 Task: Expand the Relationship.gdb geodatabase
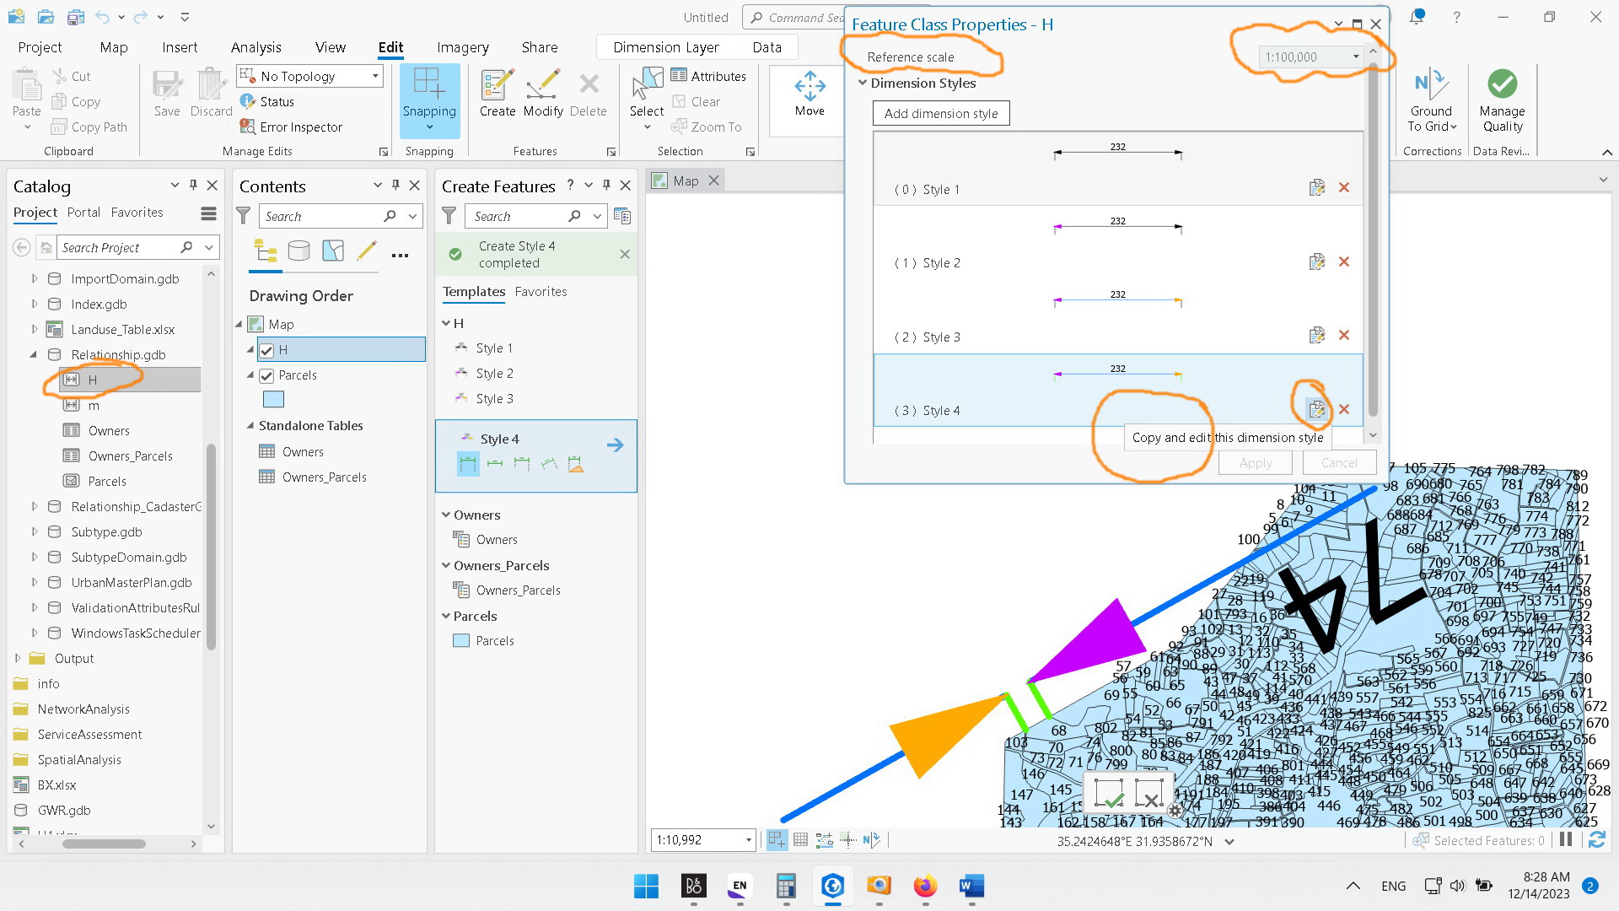(35, 354)
